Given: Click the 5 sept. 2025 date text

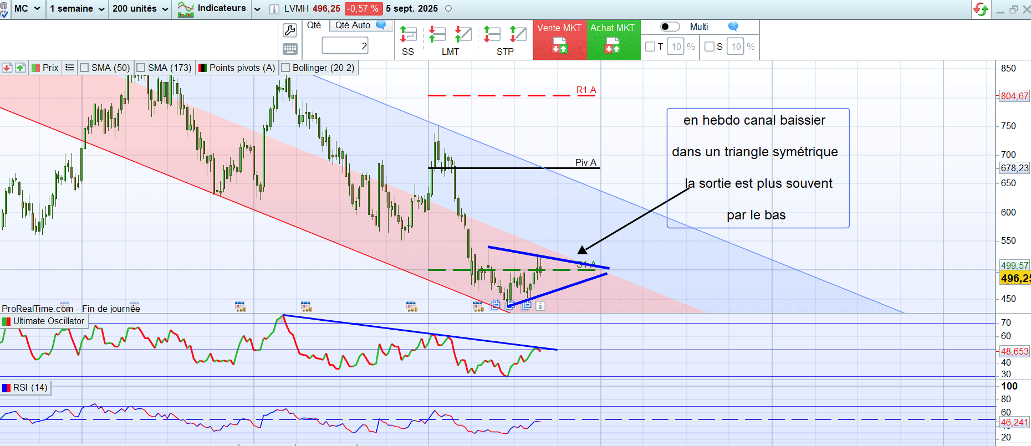Looking at the screenshot, I should [x=412, y=9].
